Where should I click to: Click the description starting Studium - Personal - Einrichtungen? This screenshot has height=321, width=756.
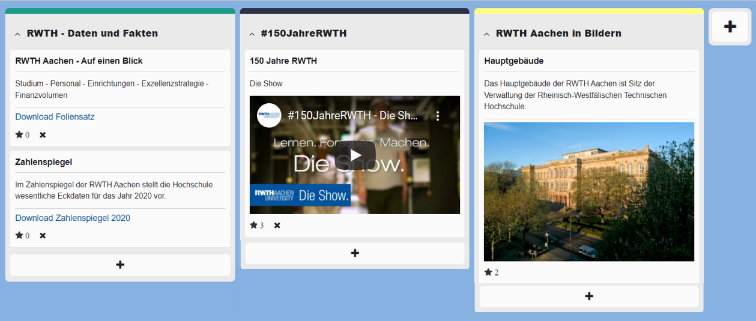pos(112,89)
